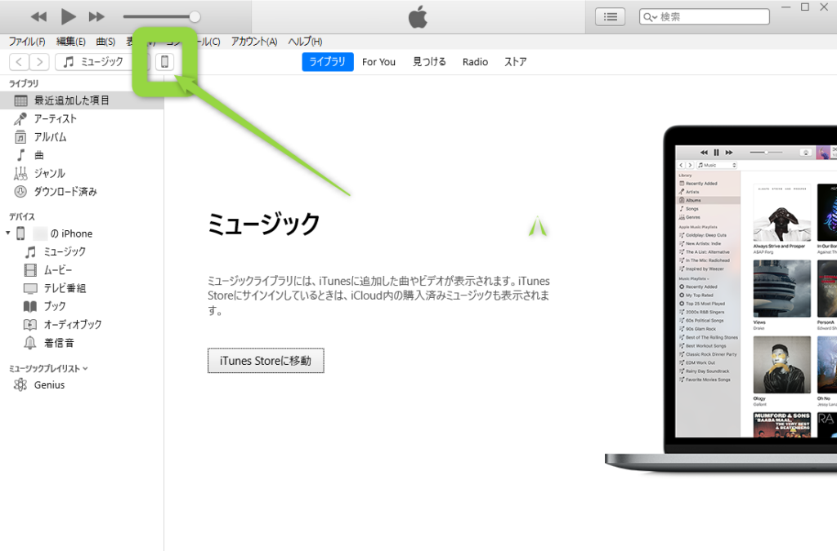The height and width of the screenshot is (551, 837).
Task: Click the iPhone device button in toolbar
Action: [x=164, y=62]
